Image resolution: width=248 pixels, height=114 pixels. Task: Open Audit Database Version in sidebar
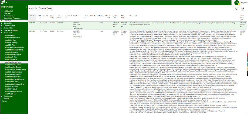[x=13, y=91]
